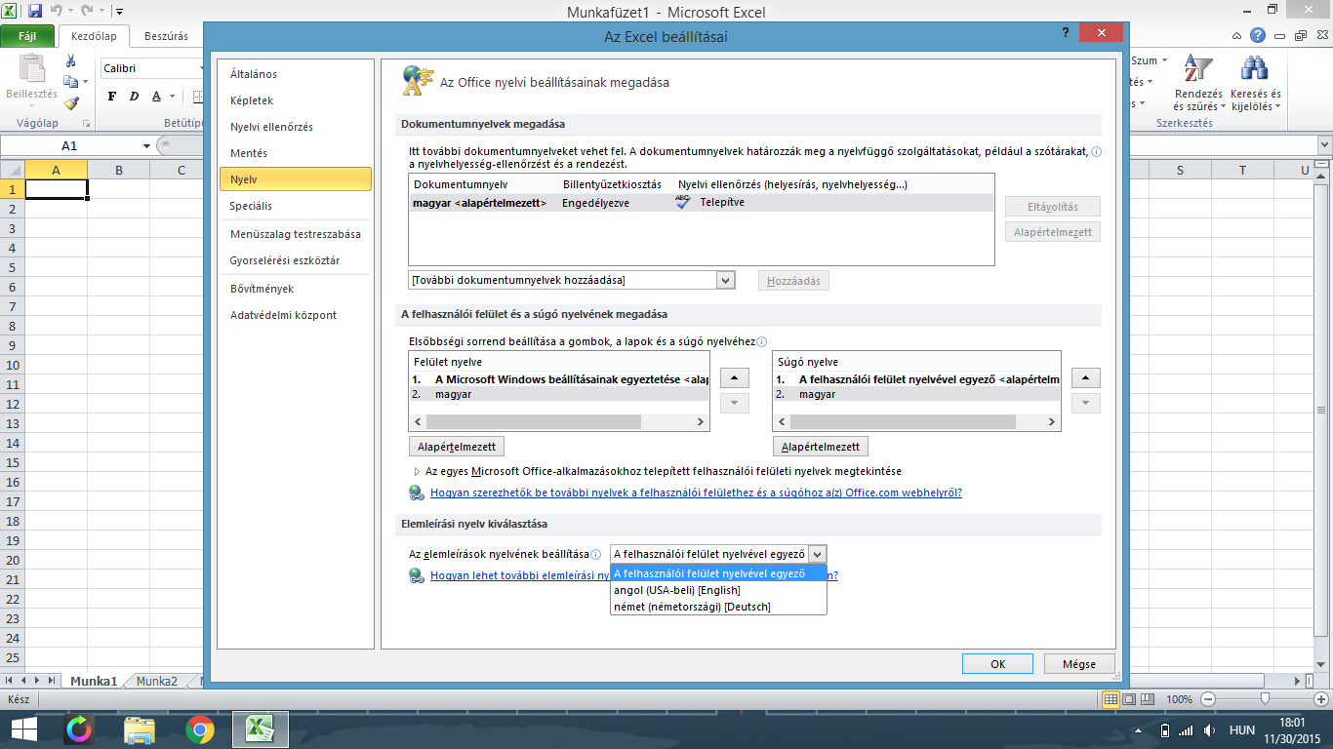Choose német (németországi) [Deutsch] option

[718, 607]
